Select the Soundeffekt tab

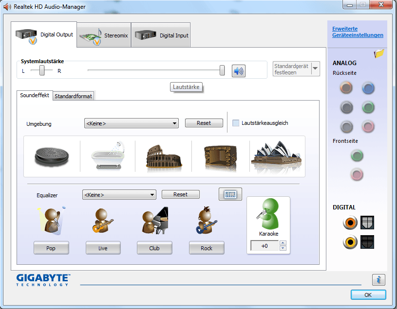(x=35, y=95)
